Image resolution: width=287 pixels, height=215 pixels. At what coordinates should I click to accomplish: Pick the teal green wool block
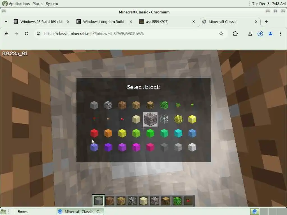[x=164, y=133]
